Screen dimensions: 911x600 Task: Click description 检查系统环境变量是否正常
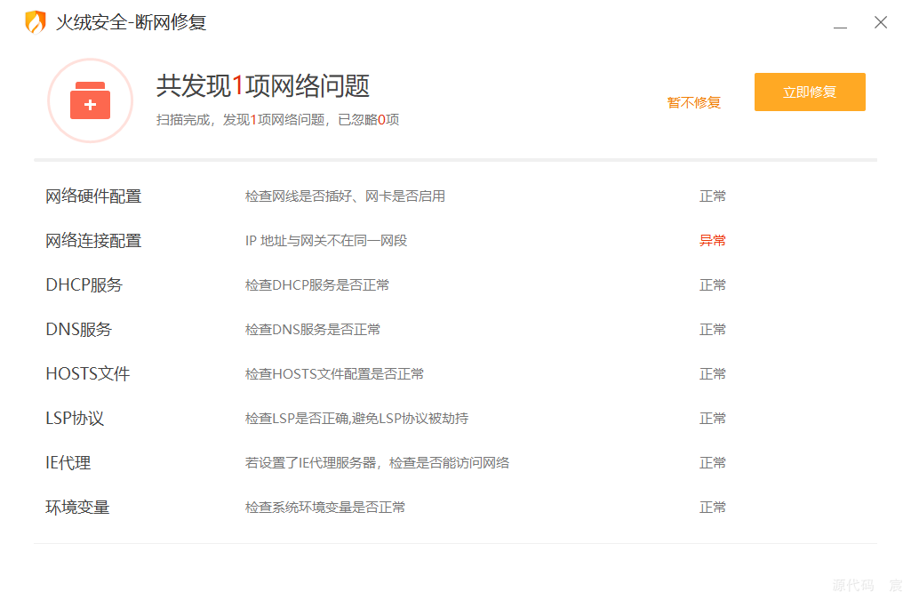click(x=325, y=507)
